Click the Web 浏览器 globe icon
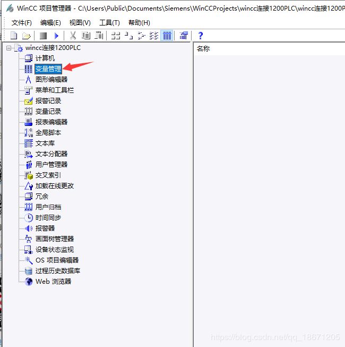Screen dimensions: 345x347 pyautogui.click(x=29, y=281)
